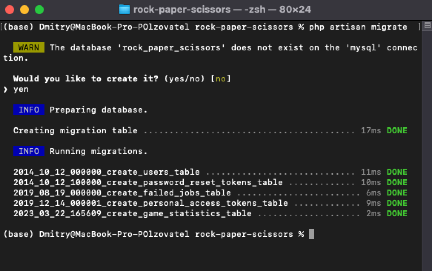Click the yellow [no] default option text
Image resolution: width=432 pixels, height=271 pixels.
(x=221, y=79)
